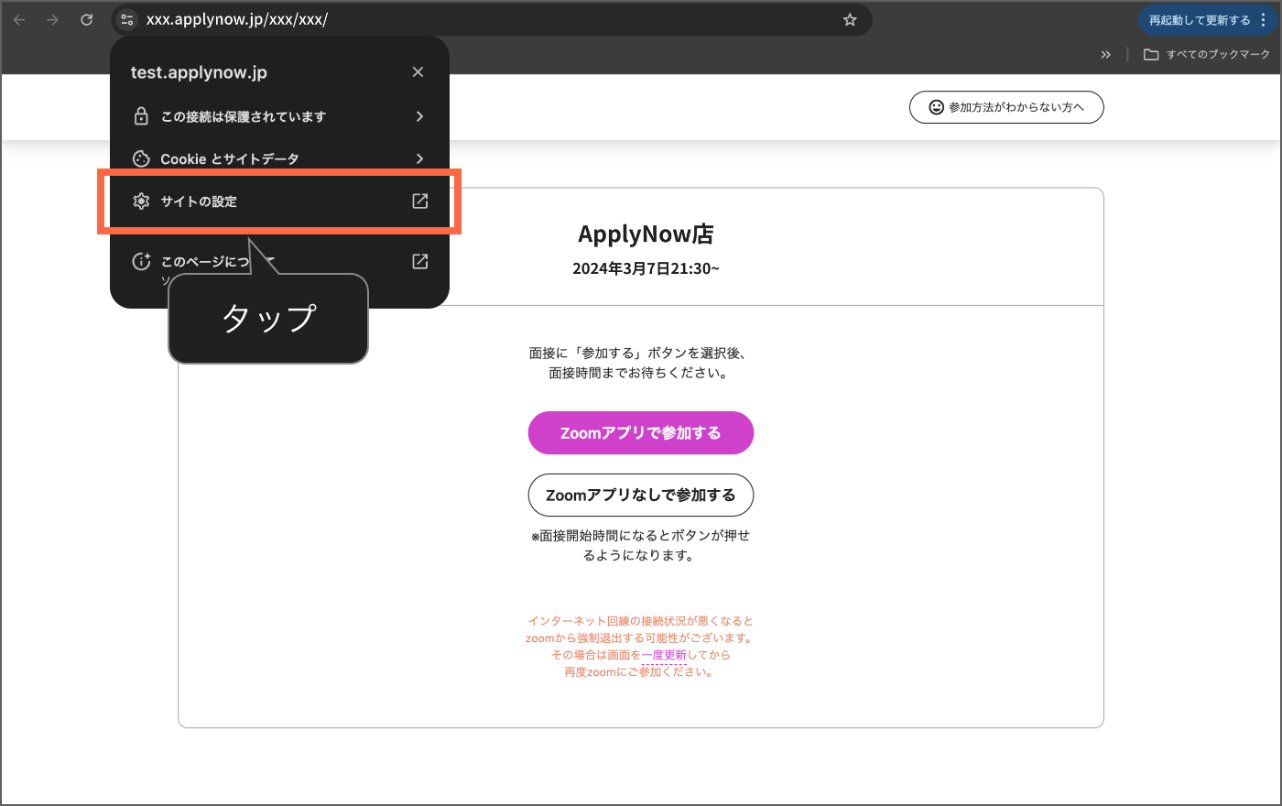Click the browser back arrow
The height and width of the screenshot is (806, 1282).
point(19,19)
